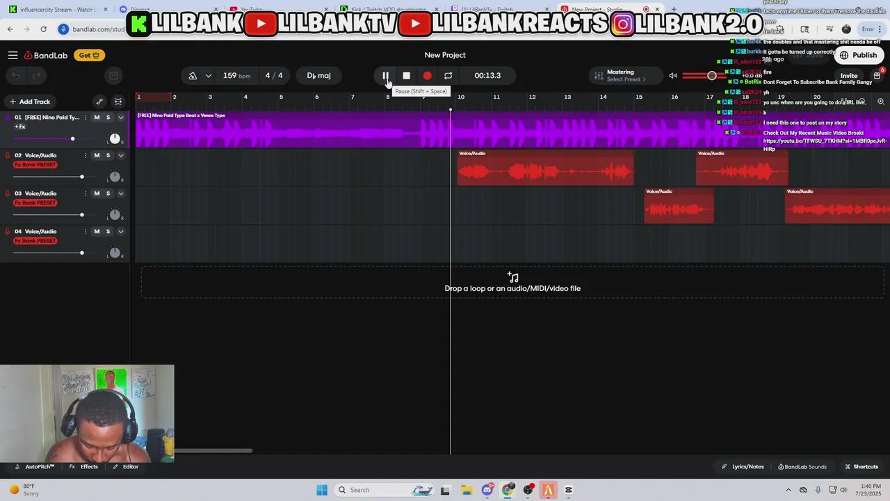The image size is (890, 501).
Task: Click the BandLab logo
Action: (x=46, y=55)
